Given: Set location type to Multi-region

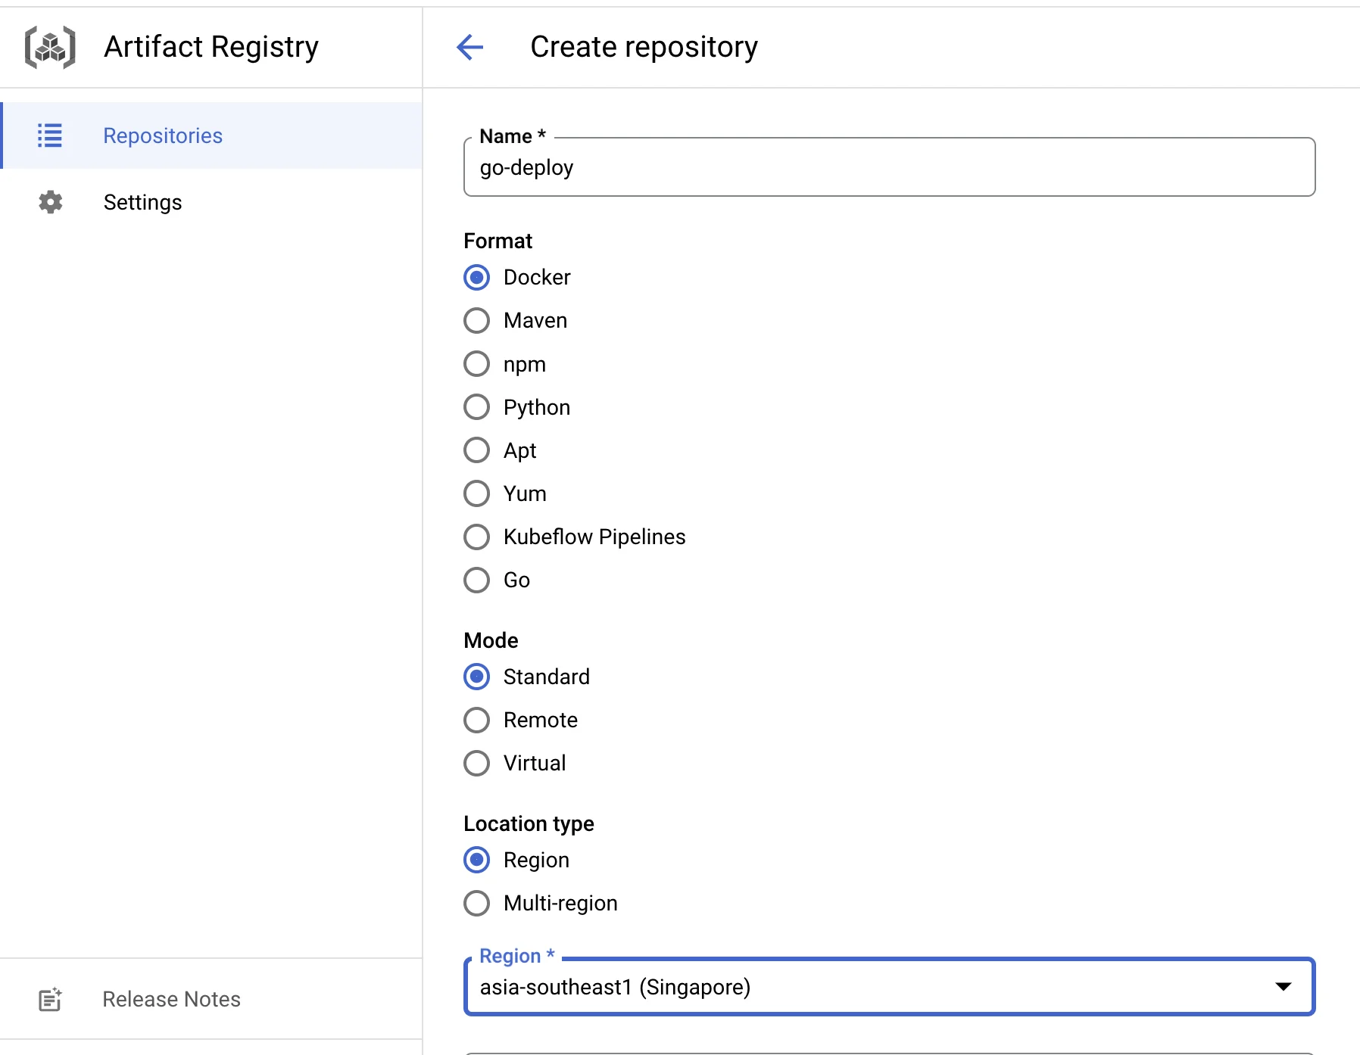Looking at the screenshot, I should click(476, 903).
